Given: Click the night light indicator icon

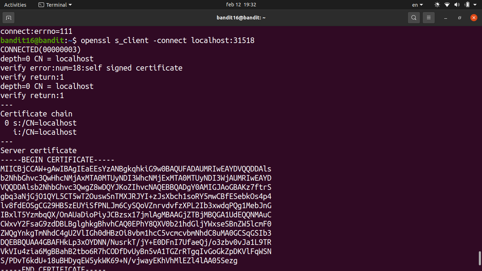Looking at the screenshot, I should (437, 5).
